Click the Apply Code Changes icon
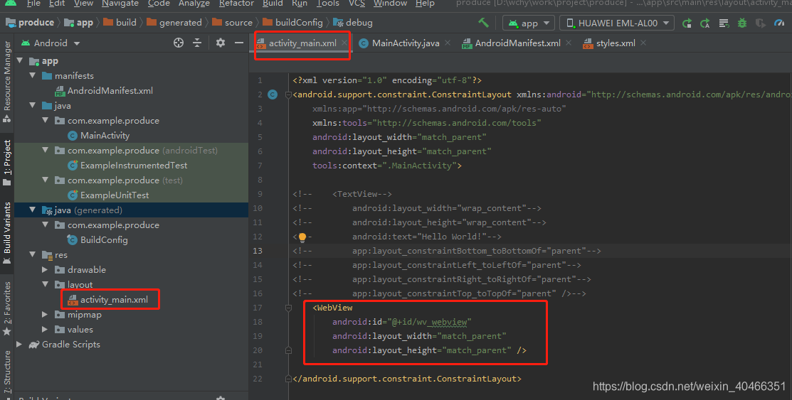The height and width of the screenshot is (400, 792). (x=705, y=23)
